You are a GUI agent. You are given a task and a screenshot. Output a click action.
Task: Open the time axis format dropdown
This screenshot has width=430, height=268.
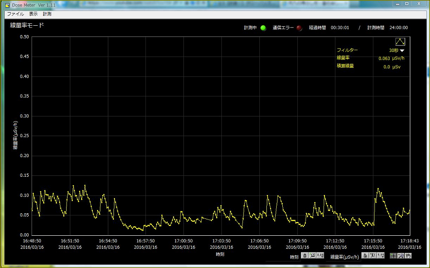coord(320,256)
